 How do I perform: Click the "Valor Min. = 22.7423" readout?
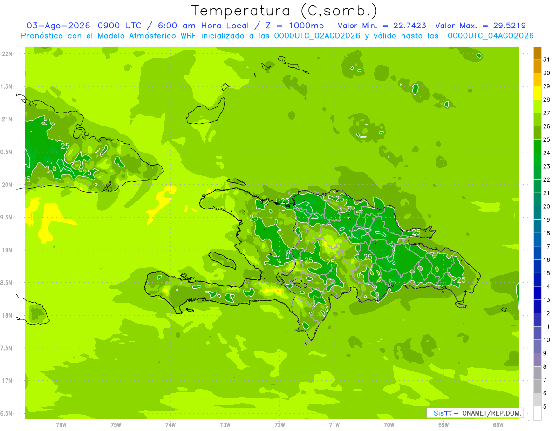tap(382, 26)
